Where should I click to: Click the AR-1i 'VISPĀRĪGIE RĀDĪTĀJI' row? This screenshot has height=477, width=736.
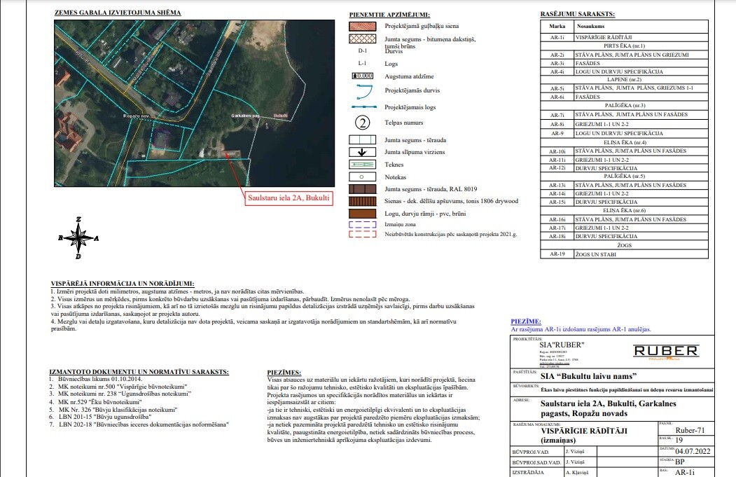coord(624,37)
